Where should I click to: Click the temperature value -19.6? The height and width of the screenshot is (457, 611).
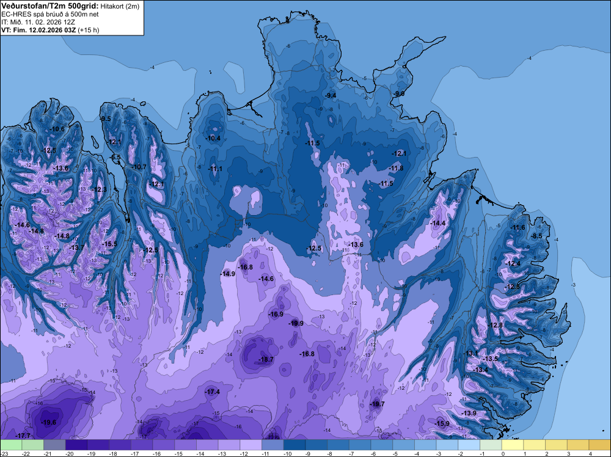[x=49, y=422]
